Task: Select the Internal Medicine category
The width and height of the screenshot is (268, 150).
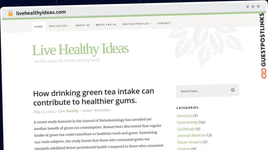Action: pos(191,135)
